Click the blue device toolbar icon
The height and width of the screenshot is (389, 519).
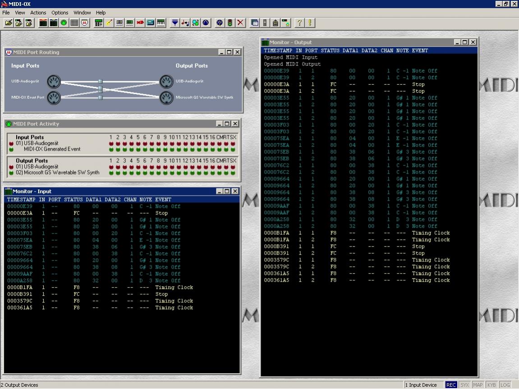(150, 23)
